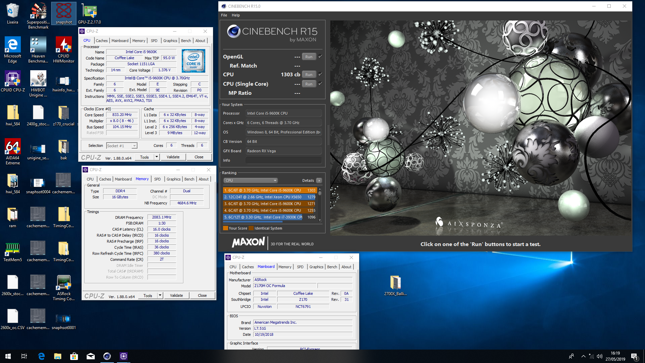Toggle the CPU test checkbox
This screenshot has width=645, height=363.
(x=320, y=74)
